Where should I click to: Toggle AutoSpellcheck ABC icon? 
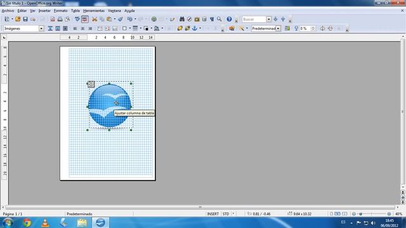[x=84, y=19]
